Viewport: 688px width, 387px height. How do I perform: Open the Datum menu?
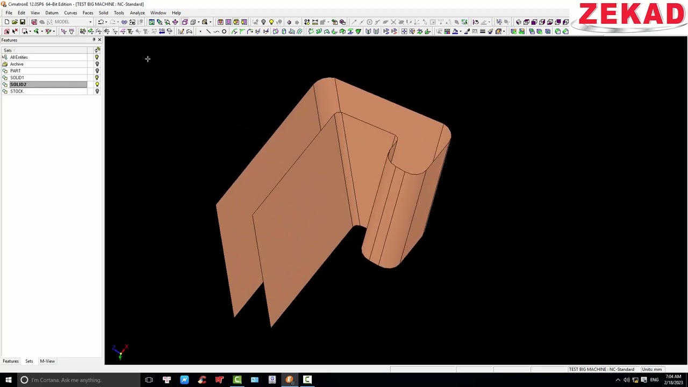click(x=52, y=13)
